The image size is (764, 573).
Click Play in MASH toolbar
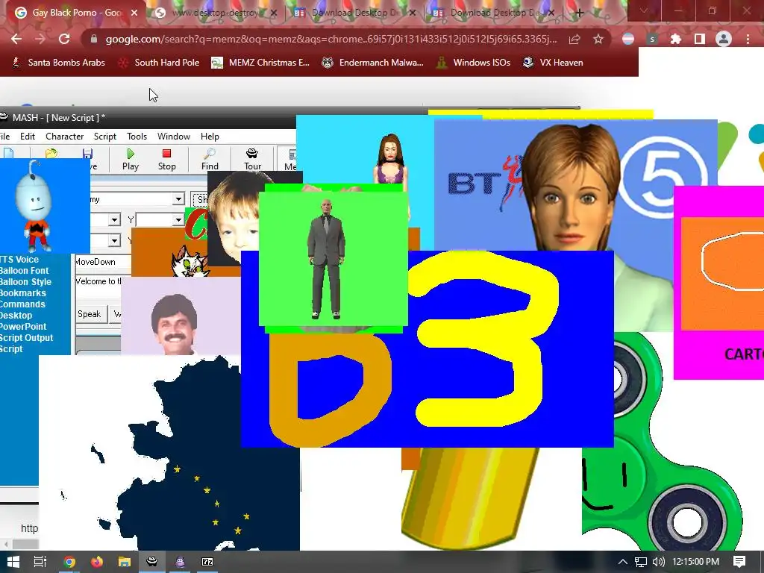131,160
